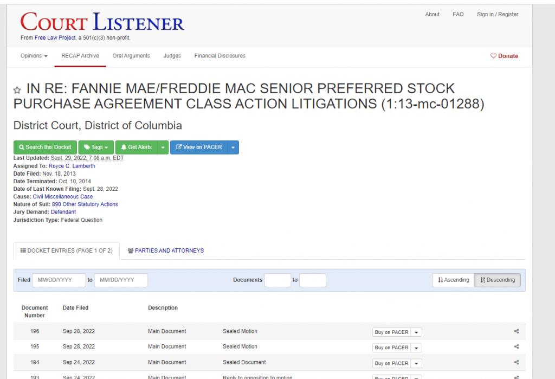Screen dimensions: 555x379
Task: Open the Opinions dropdown menu
Action: click(x=34, y=56)
